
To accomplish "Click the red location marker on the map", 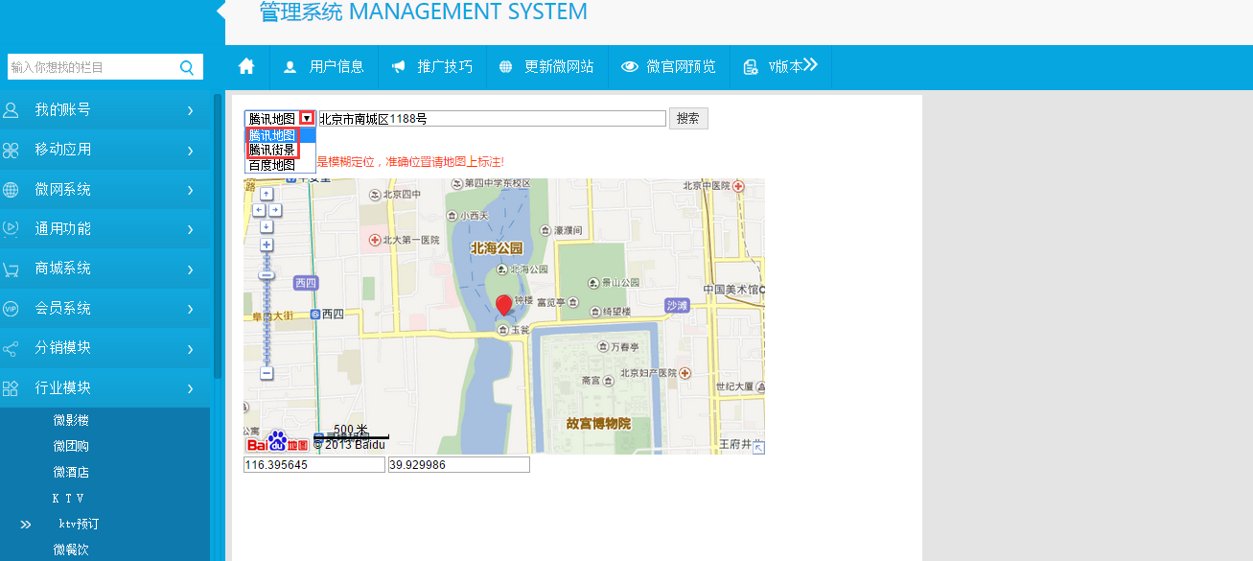I will [503, 306].
